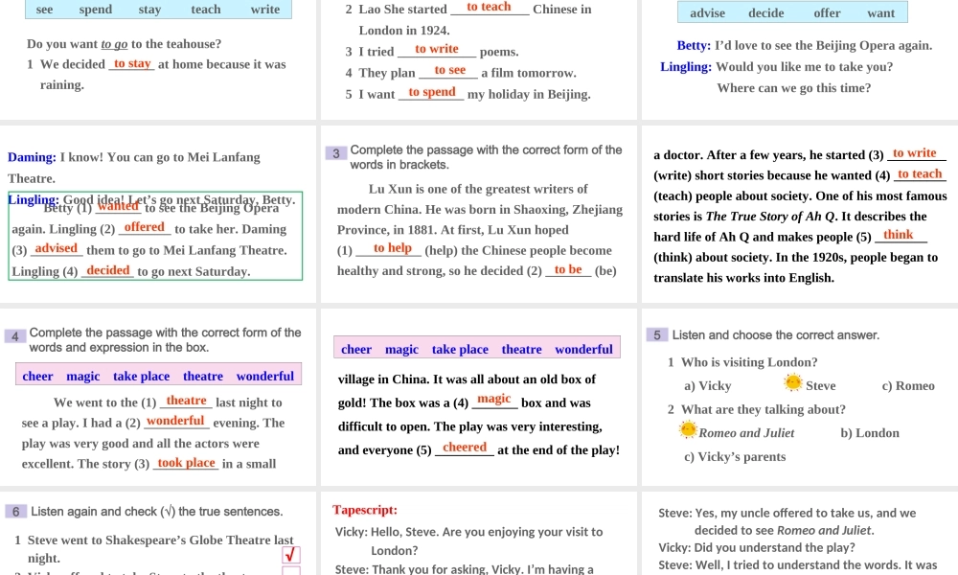
Task: Click the red answer 'magic' after 'box was a (4)'
Action: (x=493, y=399)
